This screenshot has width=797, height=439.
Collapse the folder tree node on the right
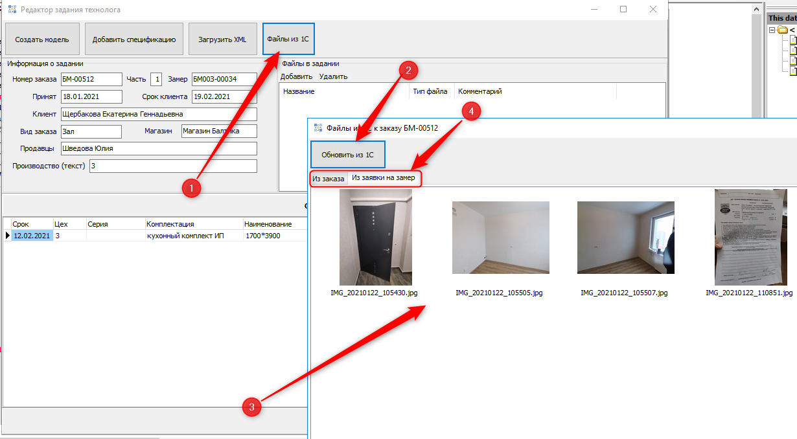pyautogui.click(x=772, y=30)
